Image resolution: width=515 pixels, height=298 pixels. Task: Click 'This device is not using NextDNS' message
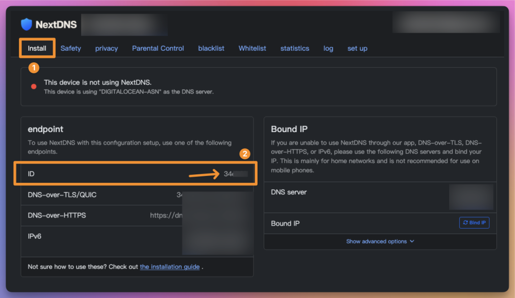coord(98,82)
